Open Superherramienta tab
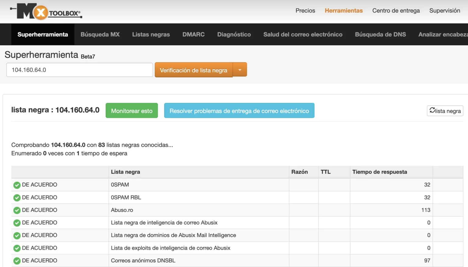This screenshot has height=267, width=468. 43,34
